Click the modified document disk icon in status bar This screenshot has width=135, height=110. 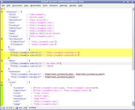[x=17, y=108]
